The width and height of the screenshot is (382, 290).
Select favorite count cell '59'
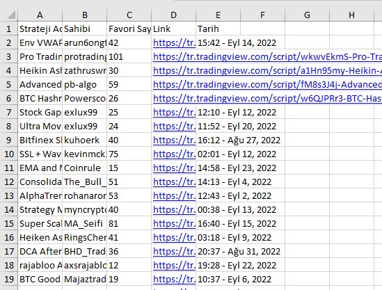[x=129, y=84]
